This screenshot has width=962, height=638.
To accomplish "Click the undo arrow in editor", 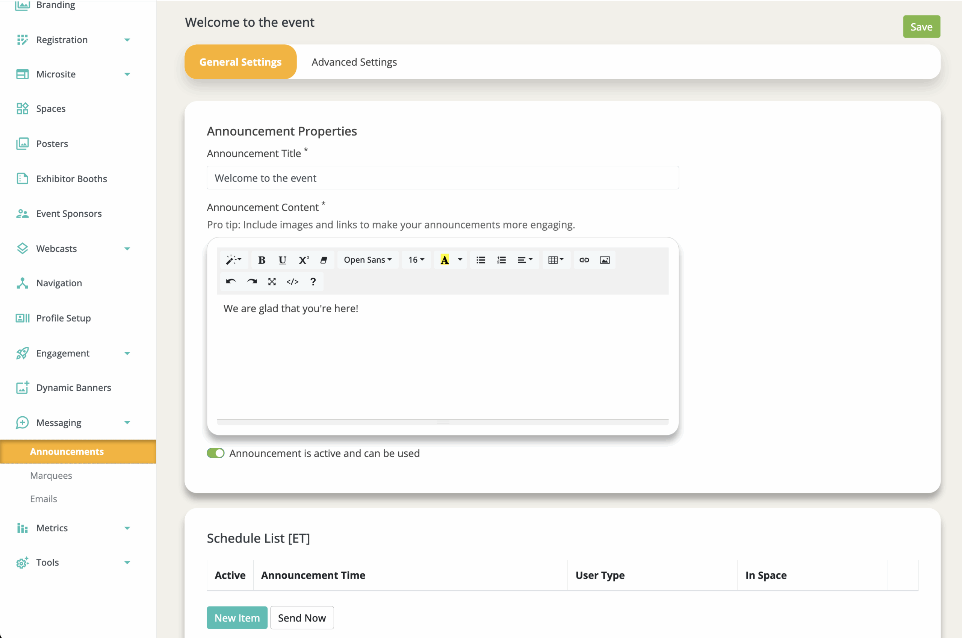I will pyautogui.click(x=231, y=281).
